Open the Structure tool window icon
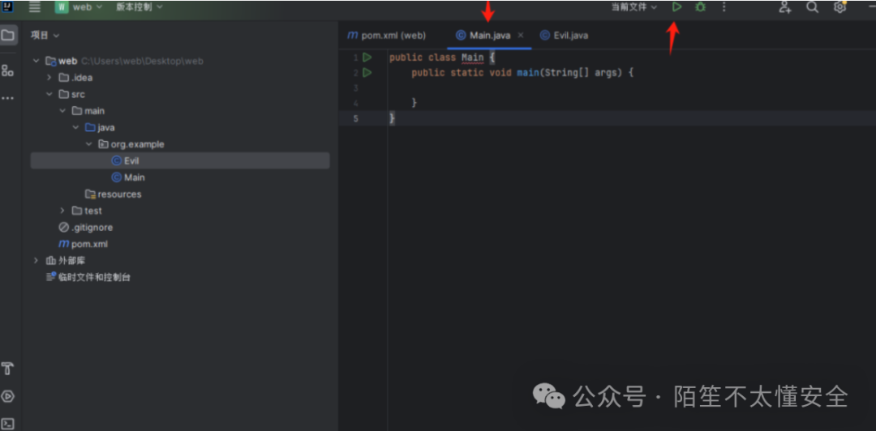The image size is (876, 431). click(8, 70)
